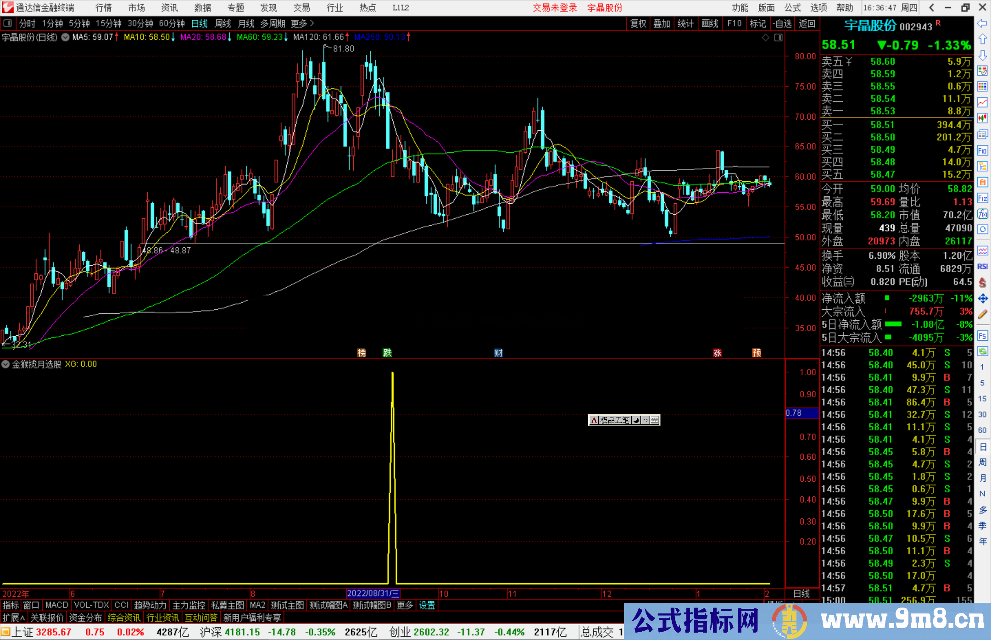Click the back arrow in right sidebar
The height and width of the screenshot is (640, 991).
982,23
